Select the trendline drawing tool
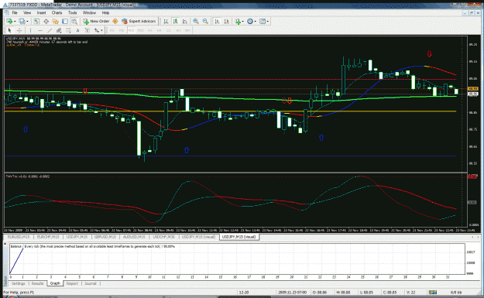Image resolution: width=484 pixels, height=298 pixels. (50, 30)
